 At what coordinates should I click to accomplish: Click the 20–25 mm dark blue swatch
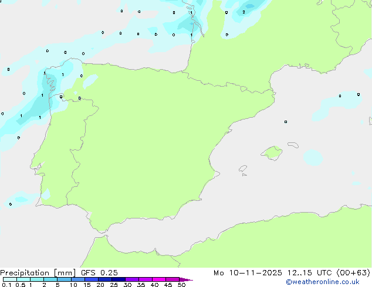click(x=105, y=279)
